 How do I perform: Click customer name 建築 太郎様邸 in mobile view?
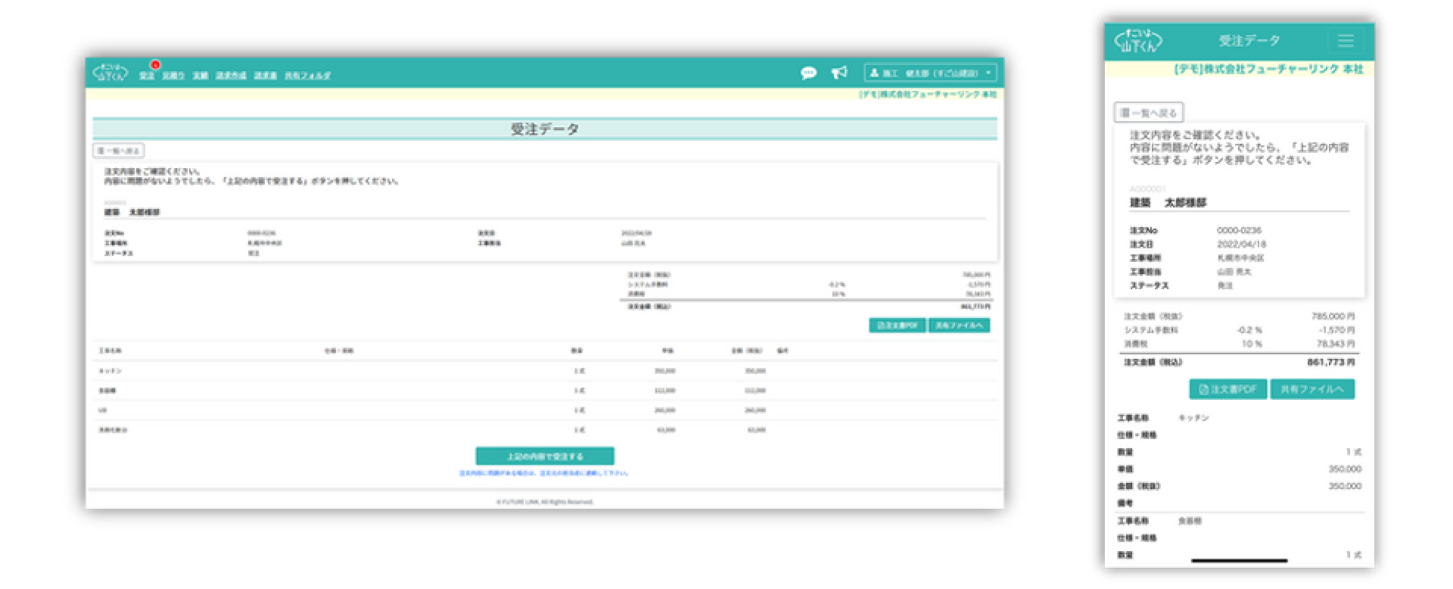(1168, 203)
